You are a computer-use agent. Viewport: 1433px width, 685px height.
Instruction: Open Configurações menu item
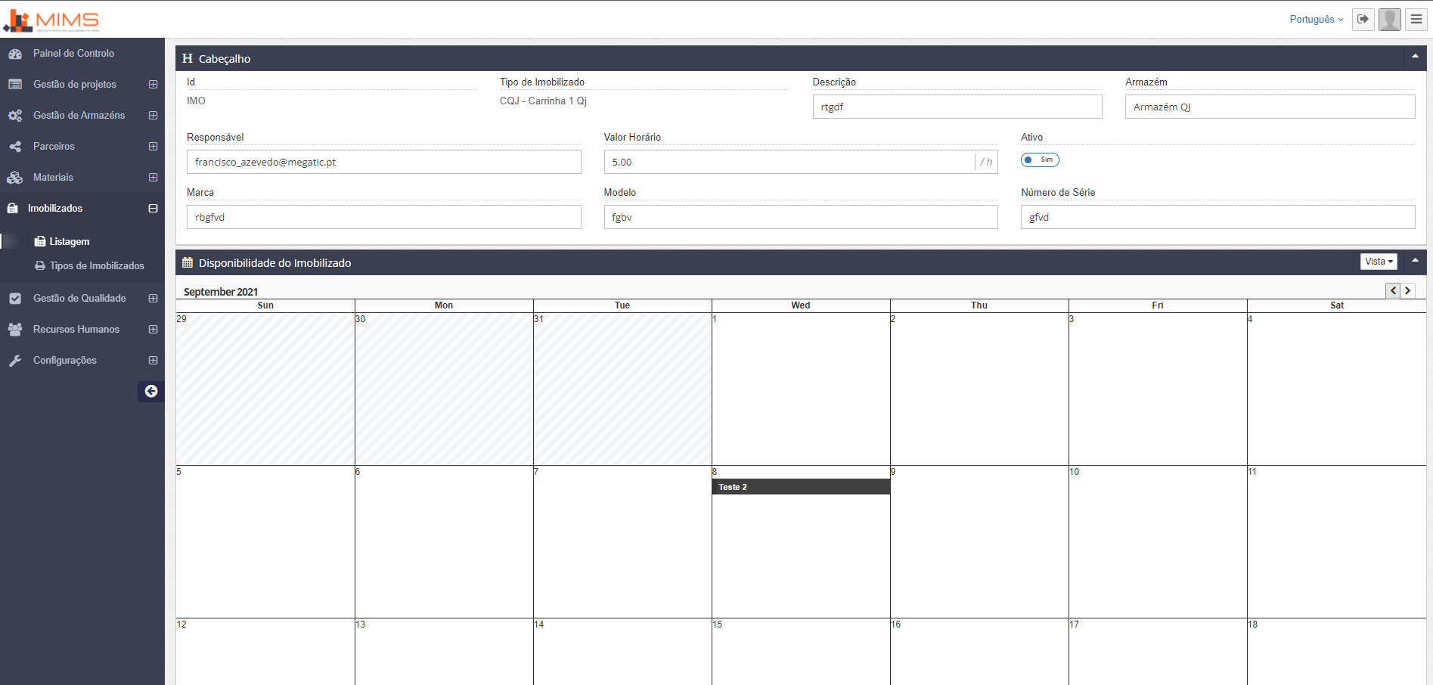pos(82,361)
